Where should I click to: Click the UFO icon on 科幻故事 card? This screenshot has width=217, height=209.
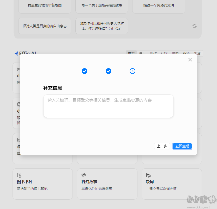[83, 175]
